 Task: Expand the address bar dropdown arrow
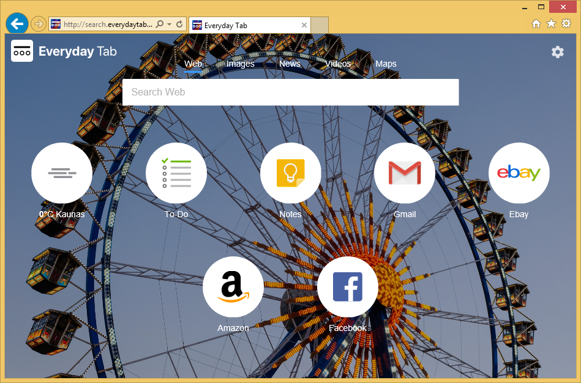tap(169, 24)
